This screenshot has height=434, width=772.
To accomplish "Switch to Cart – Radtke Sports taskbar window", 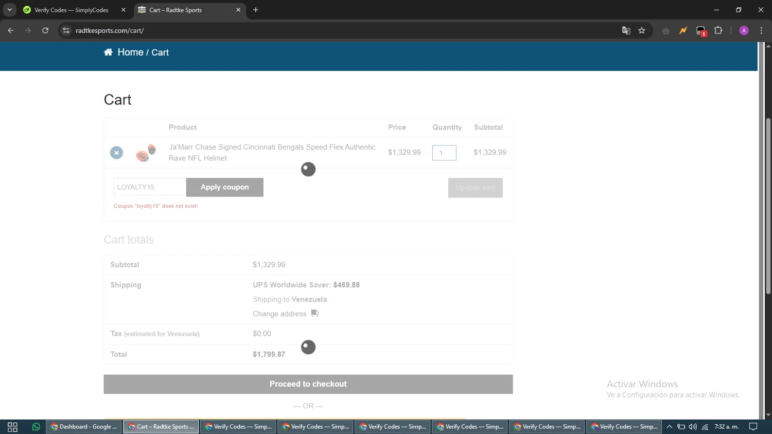I will click(x=161, y=427).
